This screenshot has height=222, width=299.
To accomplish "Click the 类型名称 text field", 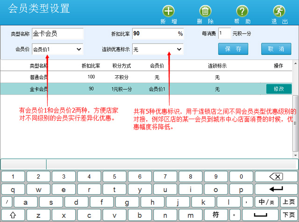I will (x=57, y=34).
